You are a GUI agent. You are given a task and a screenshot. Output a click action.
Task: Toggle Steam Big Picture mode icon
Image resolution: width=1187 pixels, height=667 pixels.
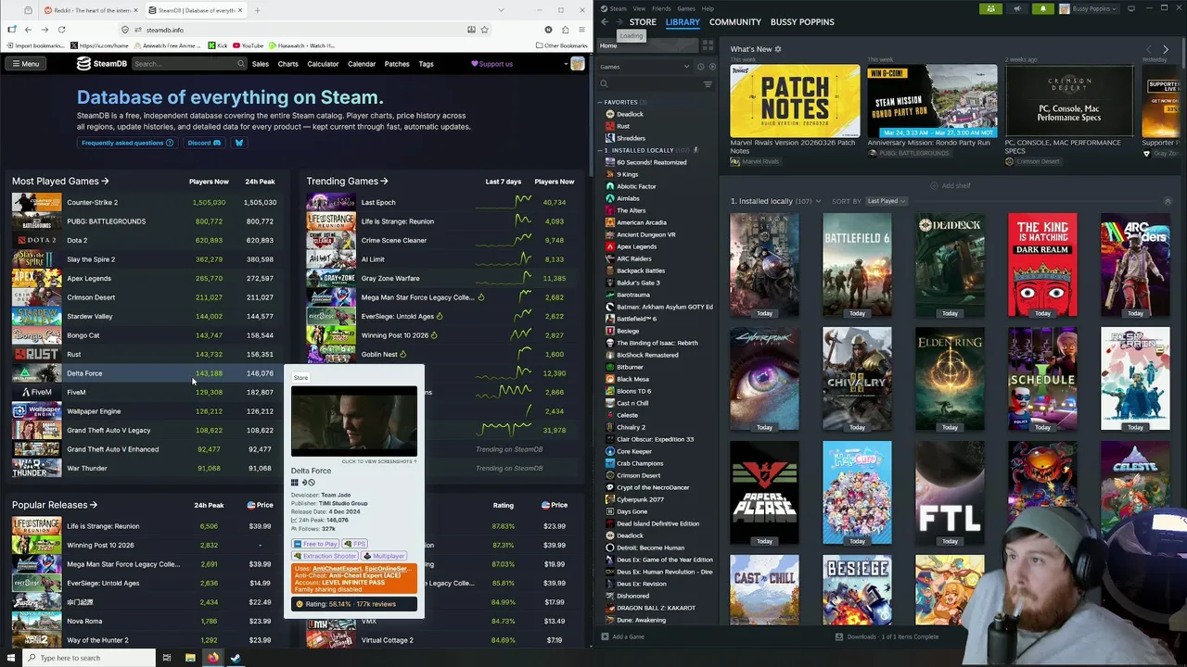(x=1131, y=8)
